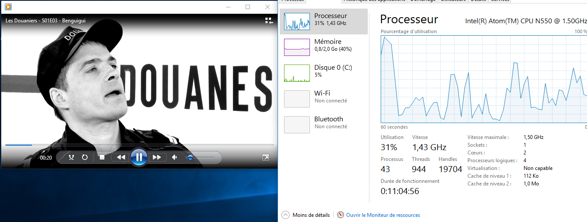
Task: Click the Threads count 944
Action: (419, 169)
